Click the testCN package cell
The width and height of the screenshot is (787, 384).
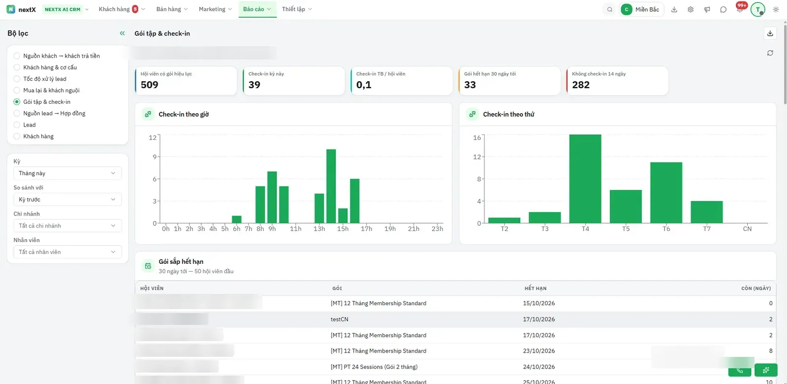pos(339,320)
